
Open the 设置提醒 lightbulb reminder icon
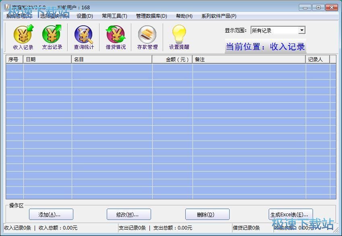[x=179, y=37]
